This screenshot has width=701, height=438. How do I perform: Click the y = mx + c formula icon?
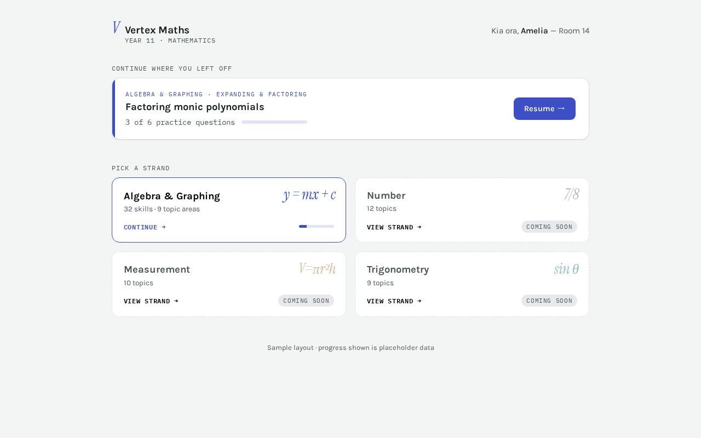[x=309, y=194]
